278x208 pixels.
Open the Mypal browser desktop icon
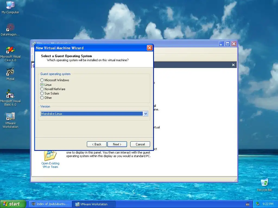coord(10,74)
